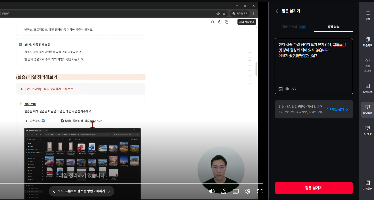The image size is (374, 200).
Task: Mute the video volume
Action: pyautogui.click(x=212, y=191)
